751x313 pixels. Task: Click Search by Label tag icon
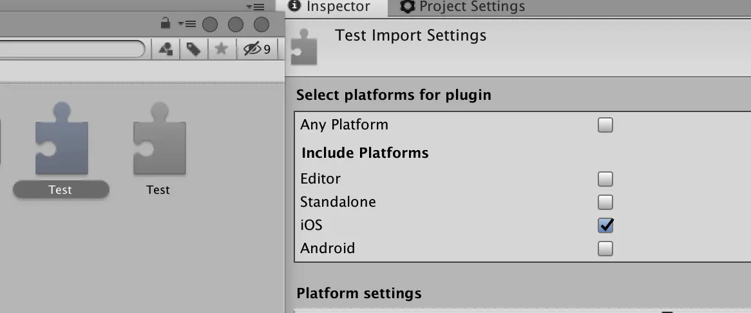tap(193, 49)
